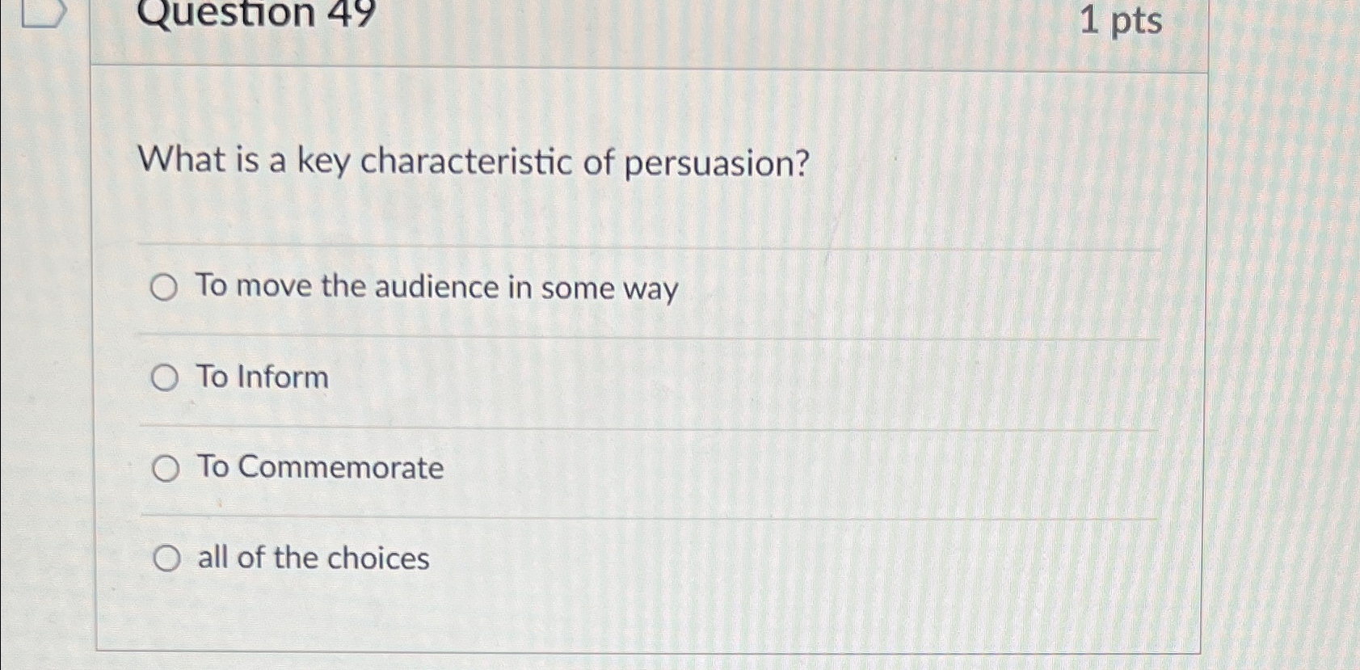Click the question header bar
Screen dimensions: 1360x670
point(646,31)
